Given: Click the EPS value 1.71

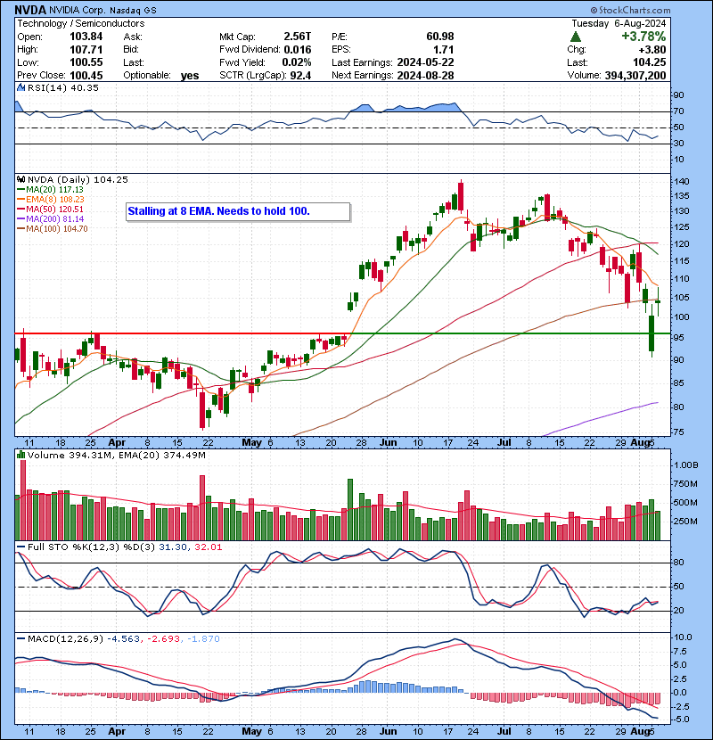Looking at the screenshot, I should (x=444, y=50).
